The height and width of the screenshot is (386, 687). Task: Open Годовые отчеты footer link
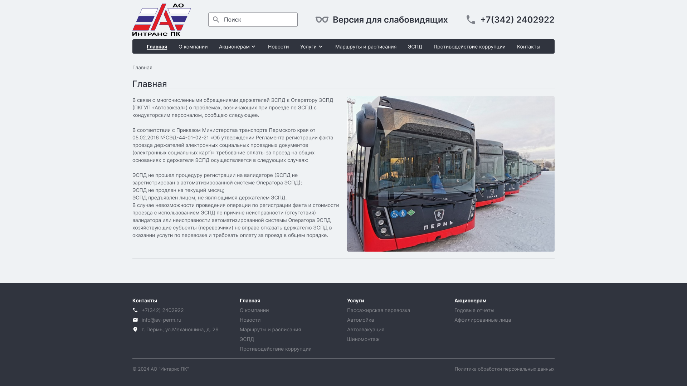coord(474,310)
